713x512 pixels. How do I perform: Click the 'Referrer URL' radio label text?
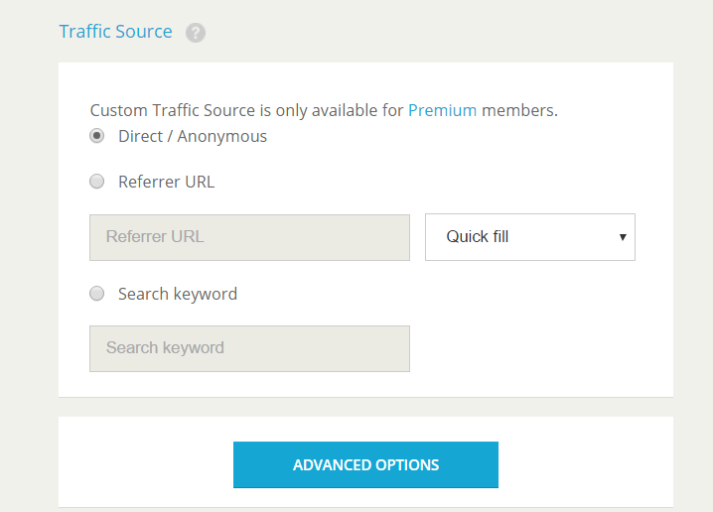[x=166, y=182]
